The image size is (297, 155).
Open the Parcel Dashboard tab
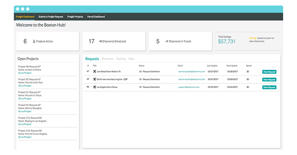(96, 17)
